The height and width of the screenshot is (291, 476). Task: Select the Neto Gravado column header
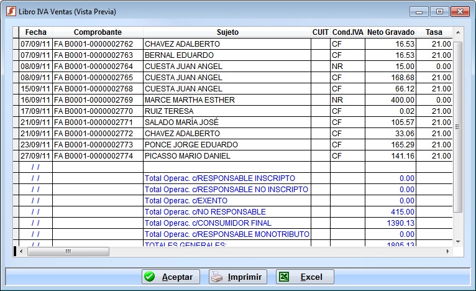390,32
